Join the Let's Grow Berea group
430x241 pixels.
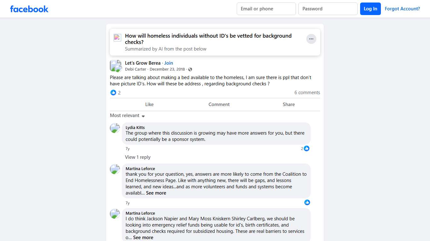pos(168,63)
